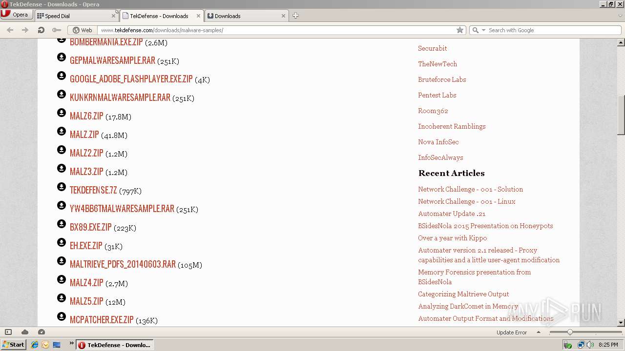Open the TEKDEFENSE.7Z download link

pos(93,190)
